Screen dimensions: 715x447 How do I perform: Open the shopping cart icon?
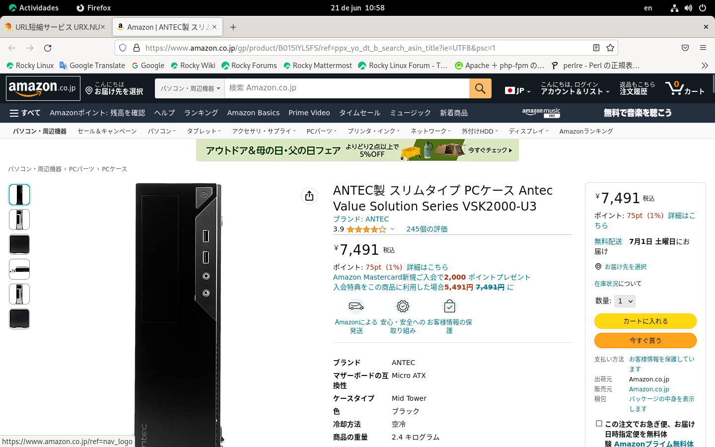coord(685,88)
